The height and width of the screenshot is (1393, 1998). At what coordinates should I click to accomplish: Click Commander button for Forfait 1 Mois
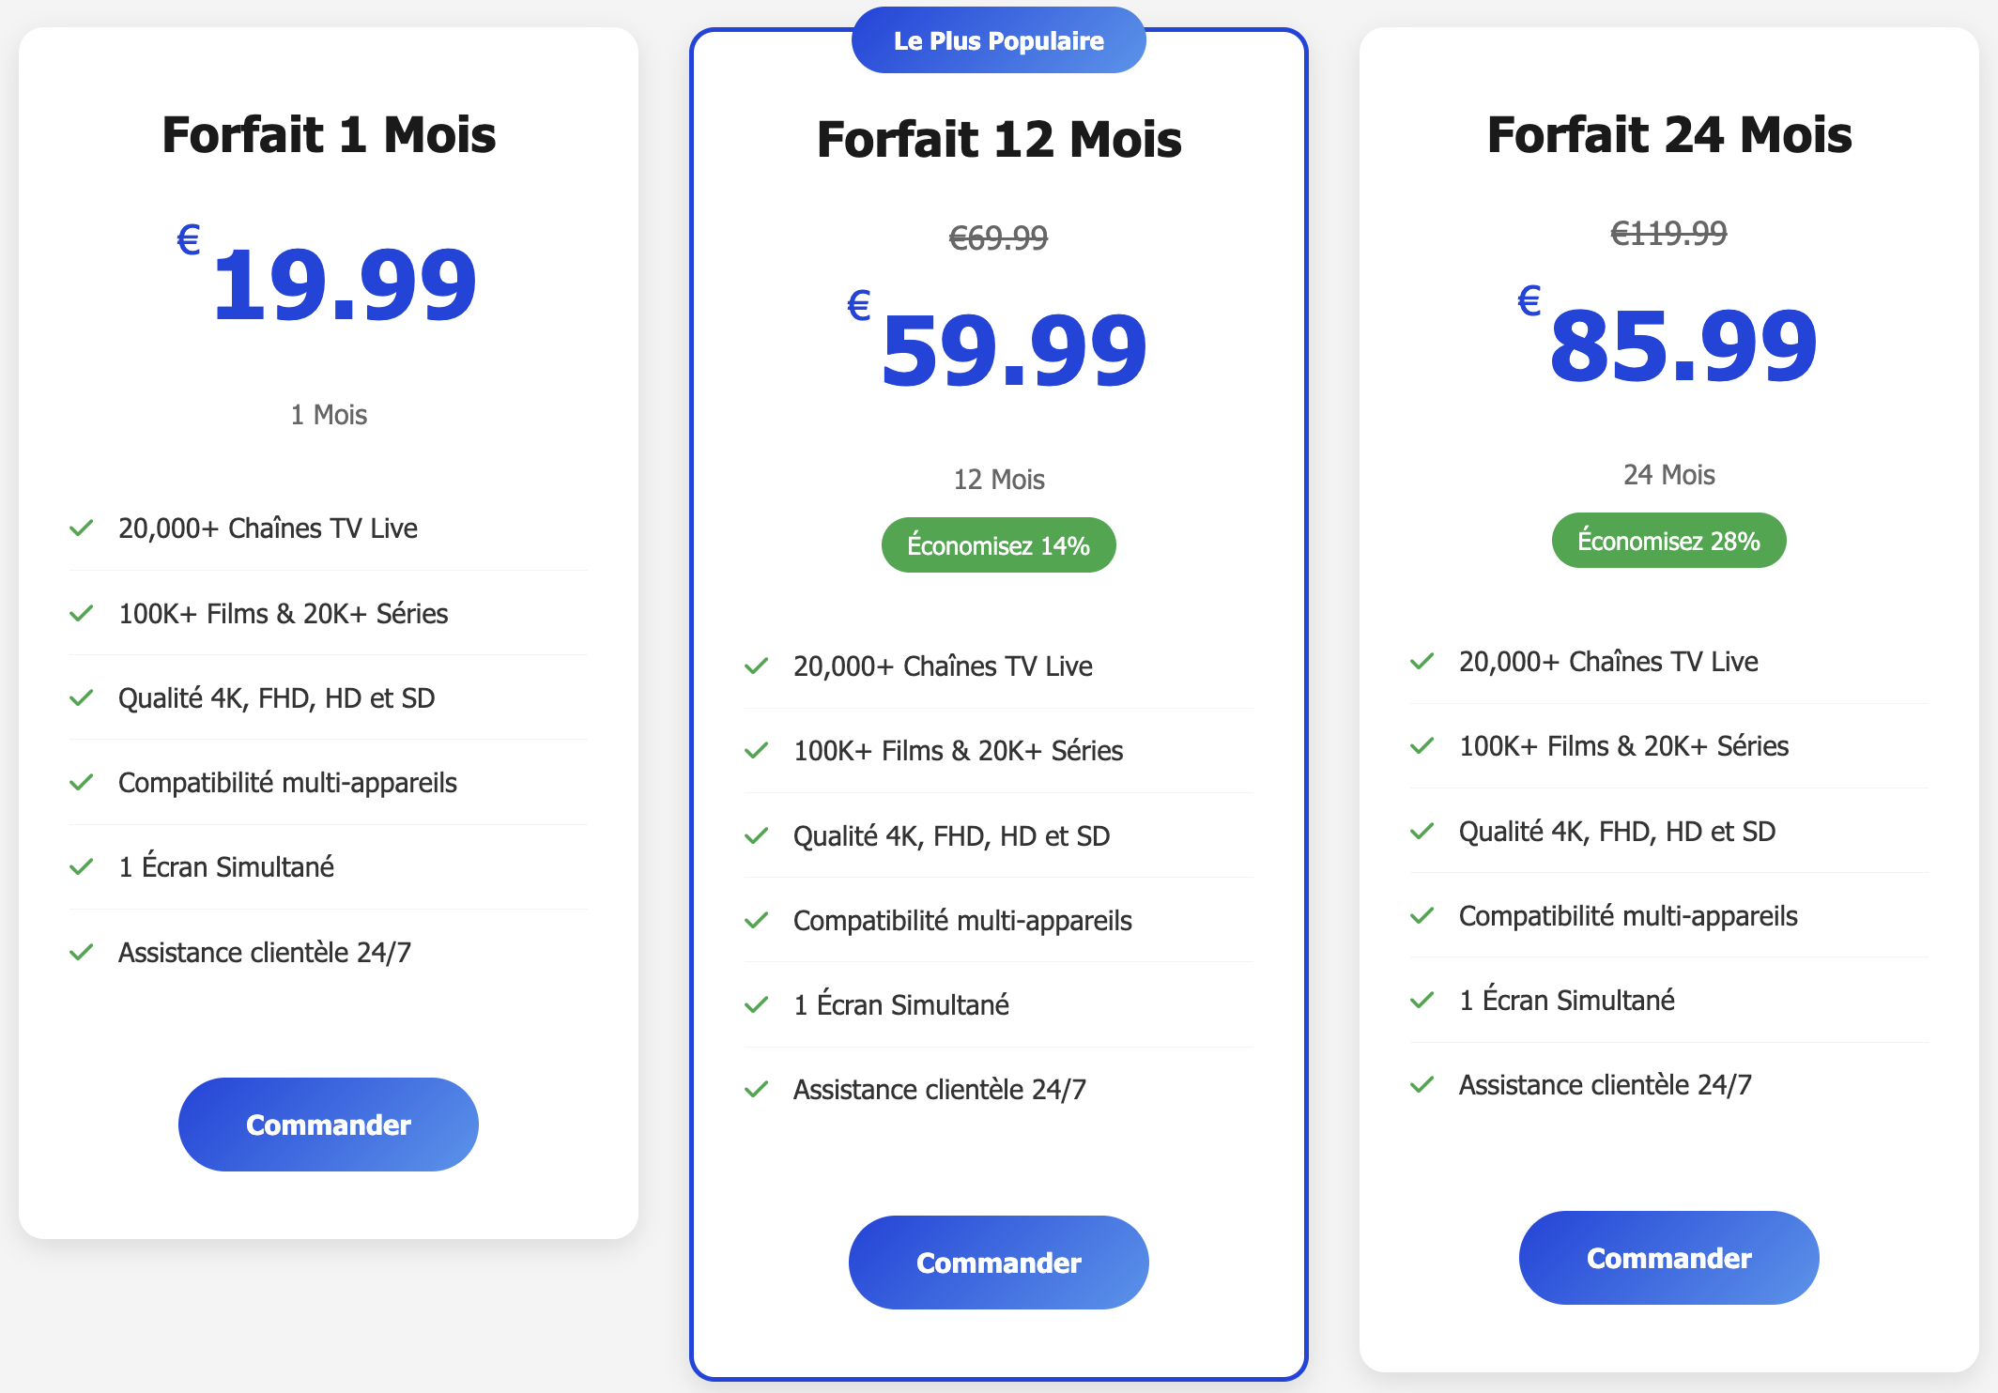click(328, 1124)
